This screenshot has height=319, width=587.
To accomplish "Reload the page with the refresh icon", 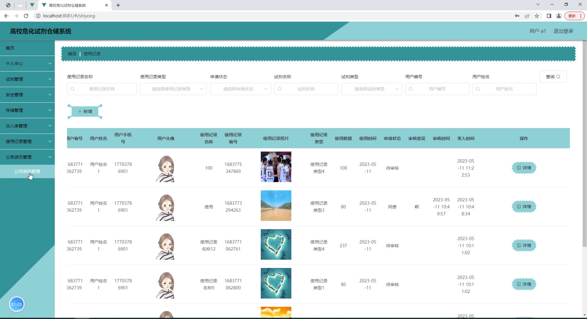I will [x=26, y=16].
